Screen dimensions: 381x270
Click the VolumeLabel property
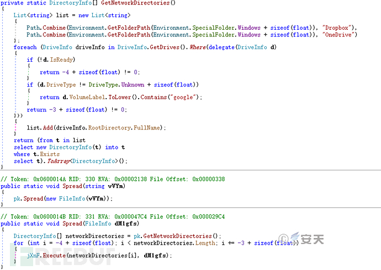tap(87, 97)
